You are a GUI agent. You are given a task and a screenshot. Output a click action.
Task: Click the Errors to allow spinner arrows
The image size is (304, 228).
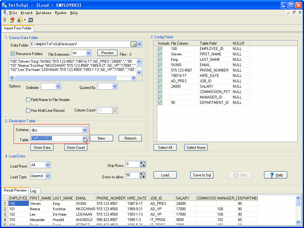coord(142,175)
